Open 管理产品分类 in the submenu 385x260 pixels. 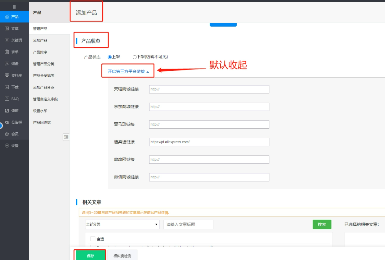(x=44, y=64)
